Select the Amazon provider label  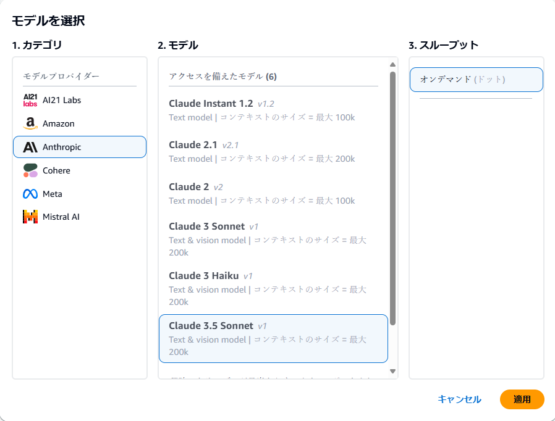(59, 123)
